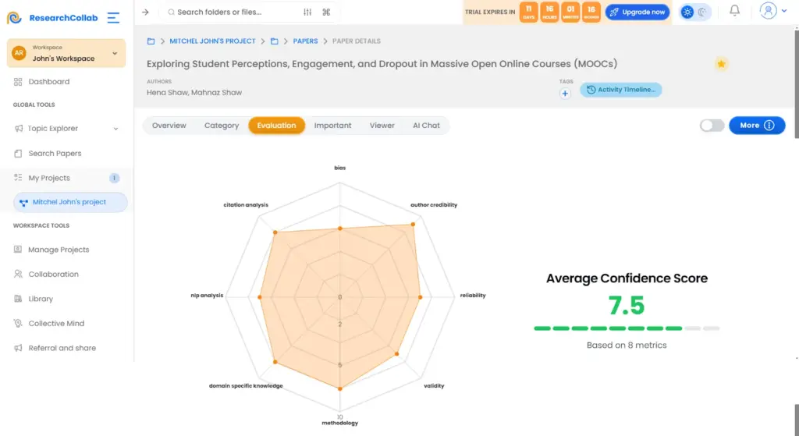Image resolution: width=799 pixels, height=436 pixels.
Task: Open Manage Projects in sidebar
Action: (x=59, y=250)
